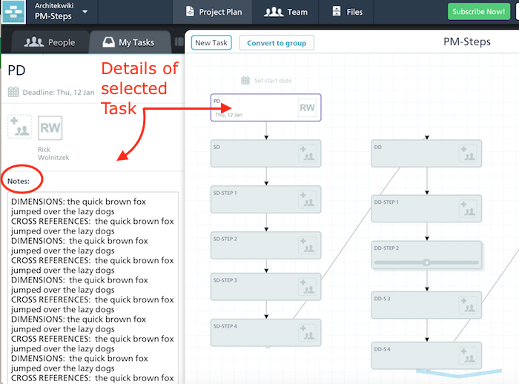Click the Set start date calendar icon
Screen dimensions: 519x384
246,80
